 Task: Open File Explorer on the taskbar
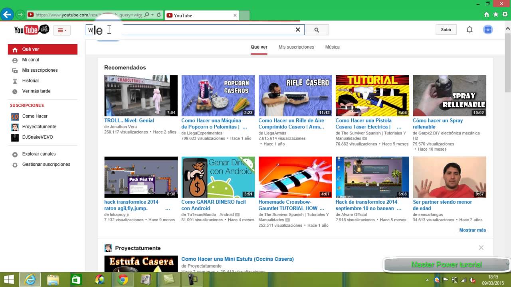pyautogui.click(x=53, y=279)
